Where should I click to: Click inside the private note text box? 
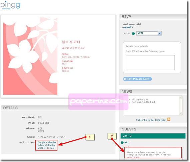(x=150, y=63)
